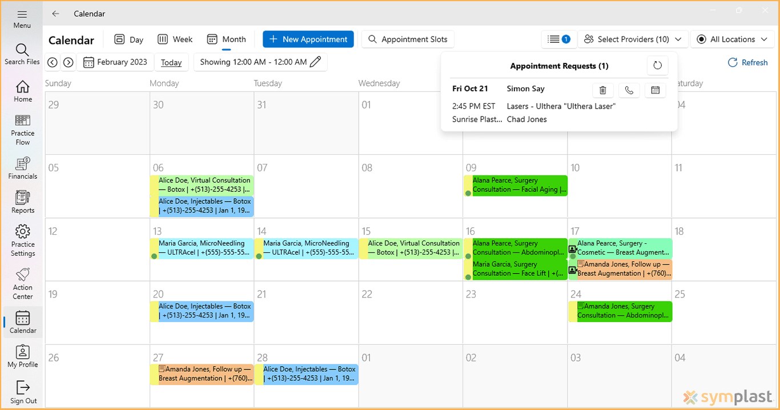Create a New Appointment

(x=308, y=39)
